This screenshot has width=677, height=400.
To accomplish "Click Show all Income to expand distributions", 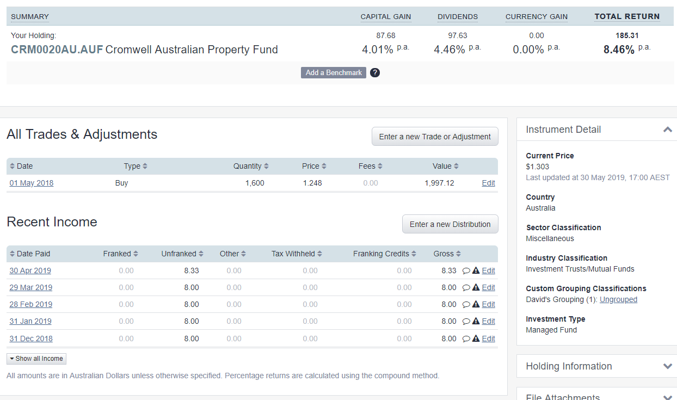I will (x=36, y=359).
